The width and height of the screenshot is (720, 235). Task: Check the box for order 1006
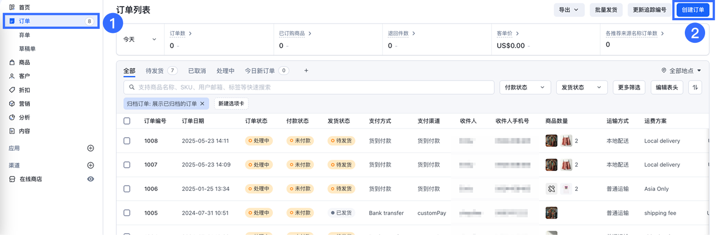pyautogui.click(x=127, y=189)
